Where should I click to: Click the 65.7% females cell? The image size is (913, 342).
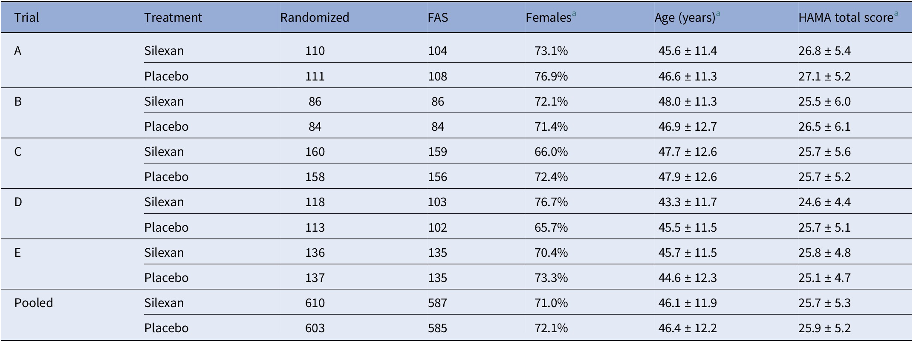[x=551, y=227]
